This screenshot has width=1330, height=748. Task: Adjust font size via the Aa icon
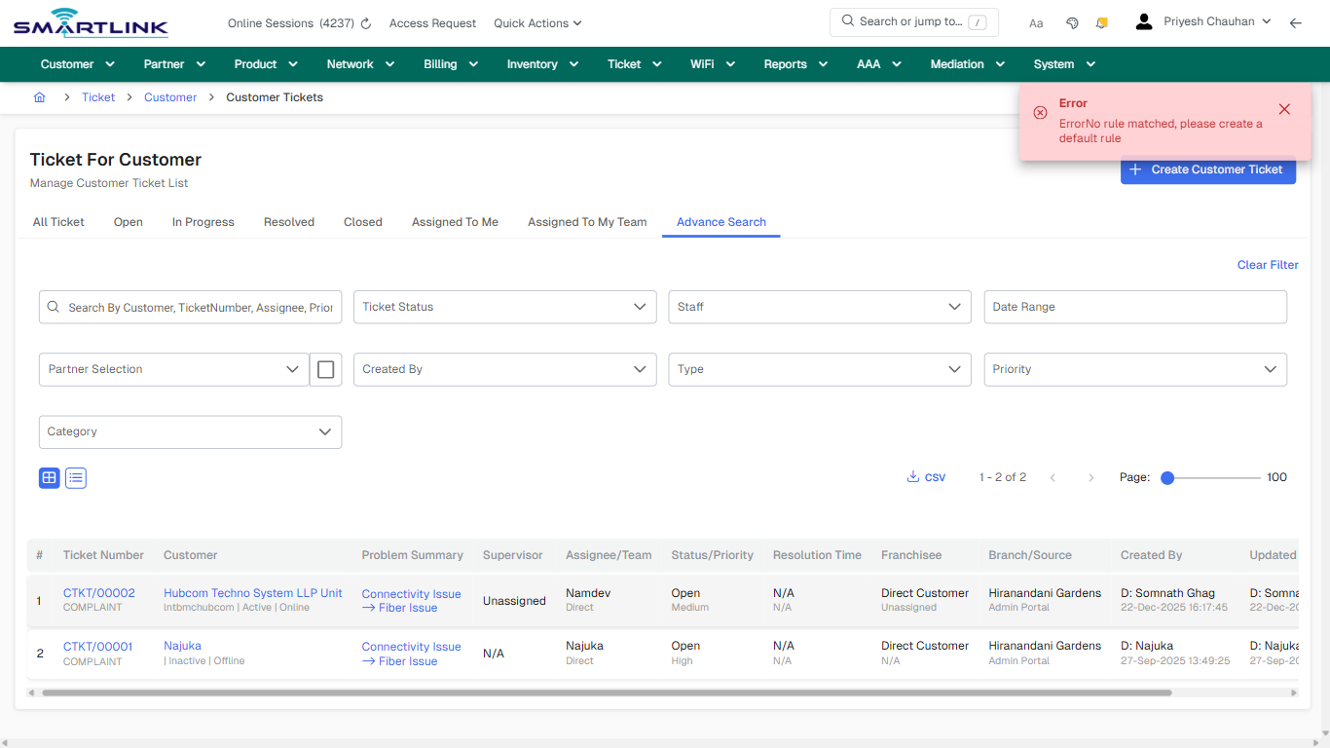(1035, 22)
